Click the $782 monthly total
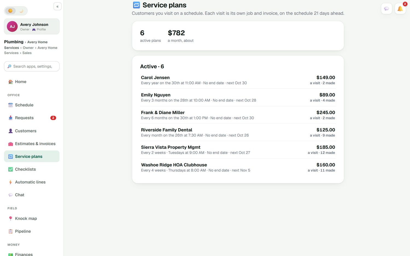410x256 pixels. (x=176, y=33)
